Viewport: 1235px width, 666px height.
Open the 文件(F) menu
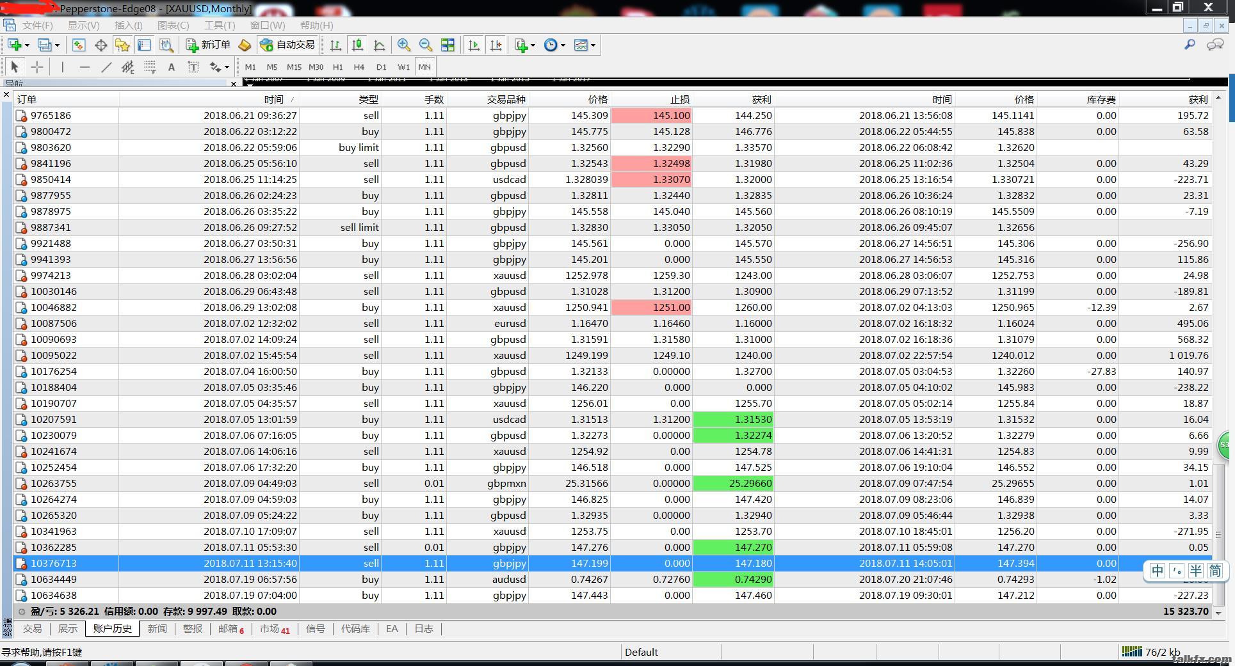pyautogui.click(x=37, y=25)
